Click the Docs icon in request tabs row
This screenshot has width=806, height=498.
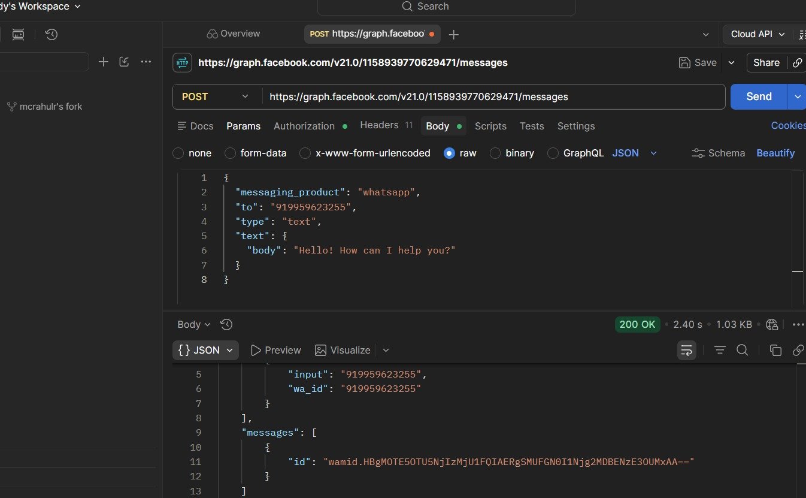182,126
